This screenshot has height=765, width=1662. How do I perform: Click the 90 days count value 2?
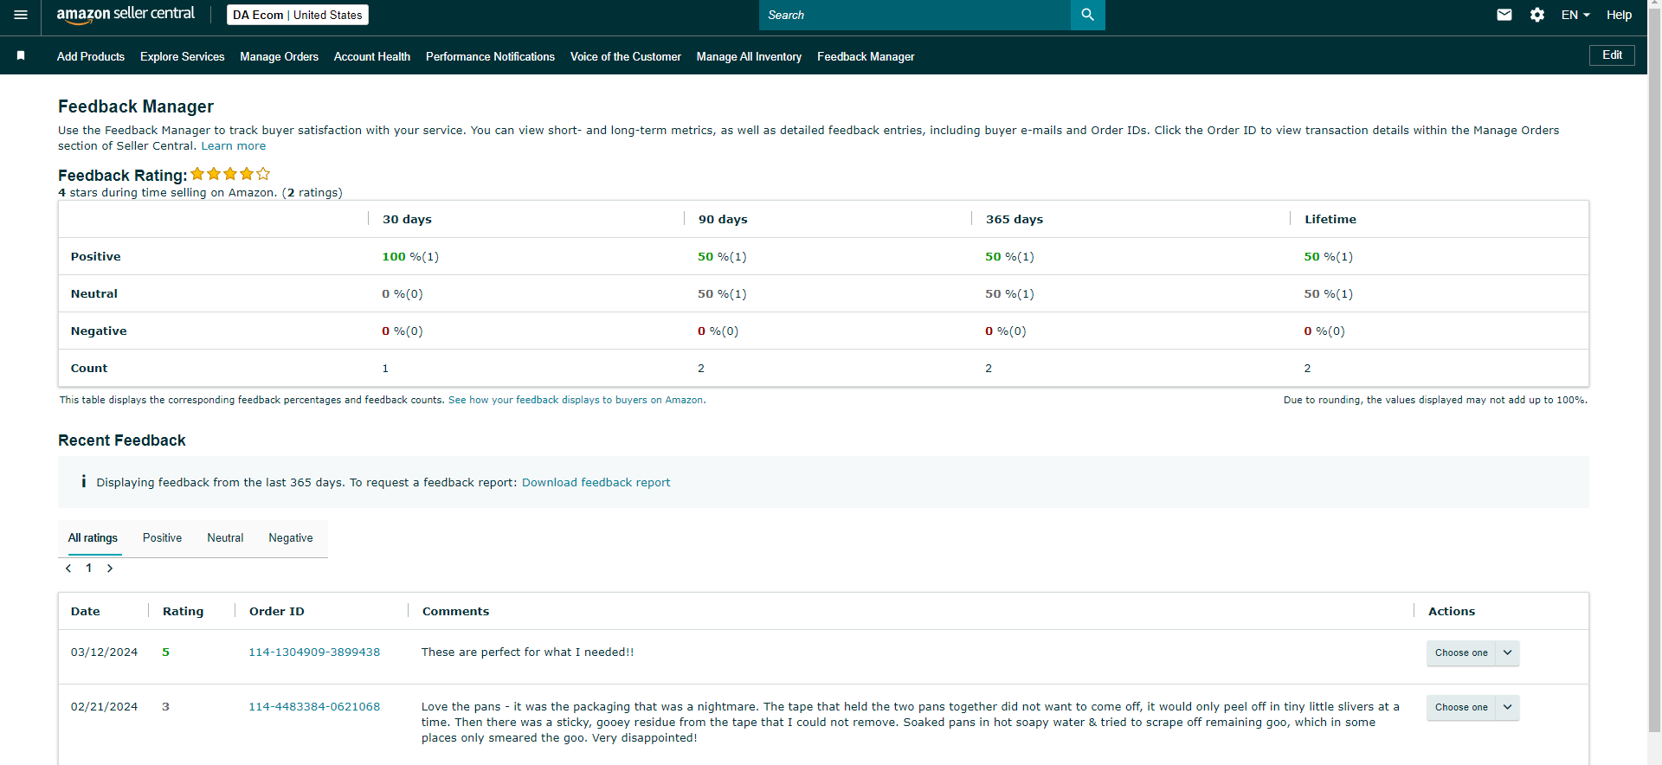tap(701, 368)
